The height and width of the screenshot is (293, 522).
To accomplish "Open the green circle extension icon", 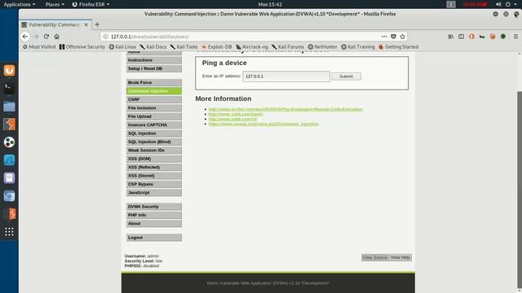I will 503,37.
